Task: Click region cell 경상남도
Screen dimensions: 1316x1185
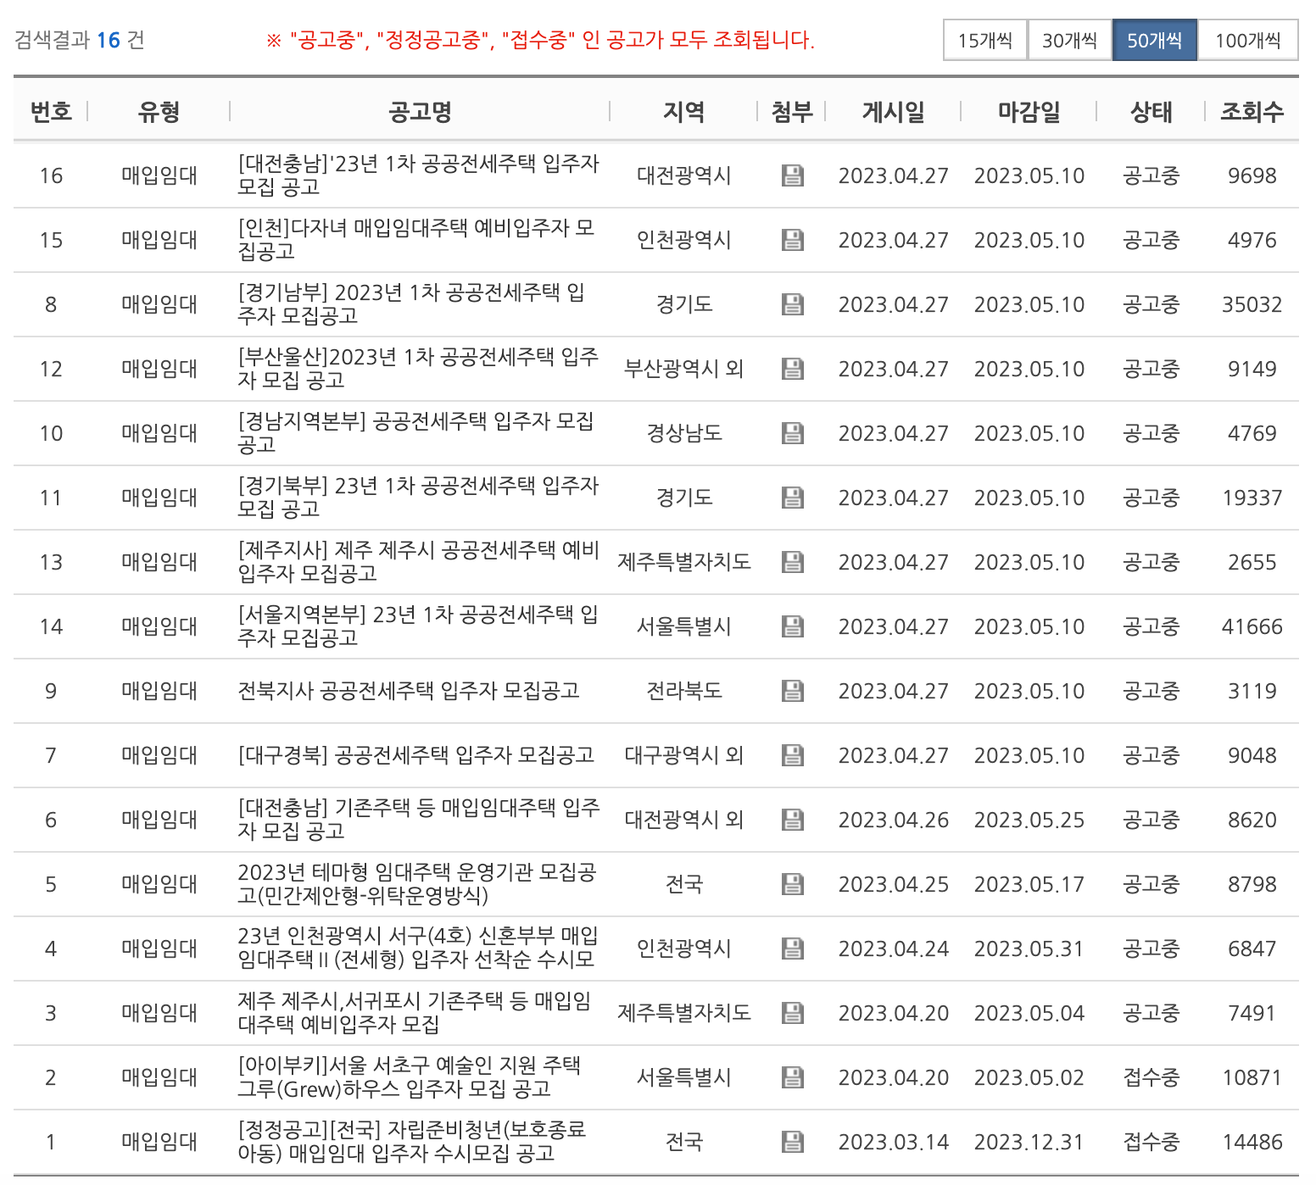Action: (x=684, y=433)
